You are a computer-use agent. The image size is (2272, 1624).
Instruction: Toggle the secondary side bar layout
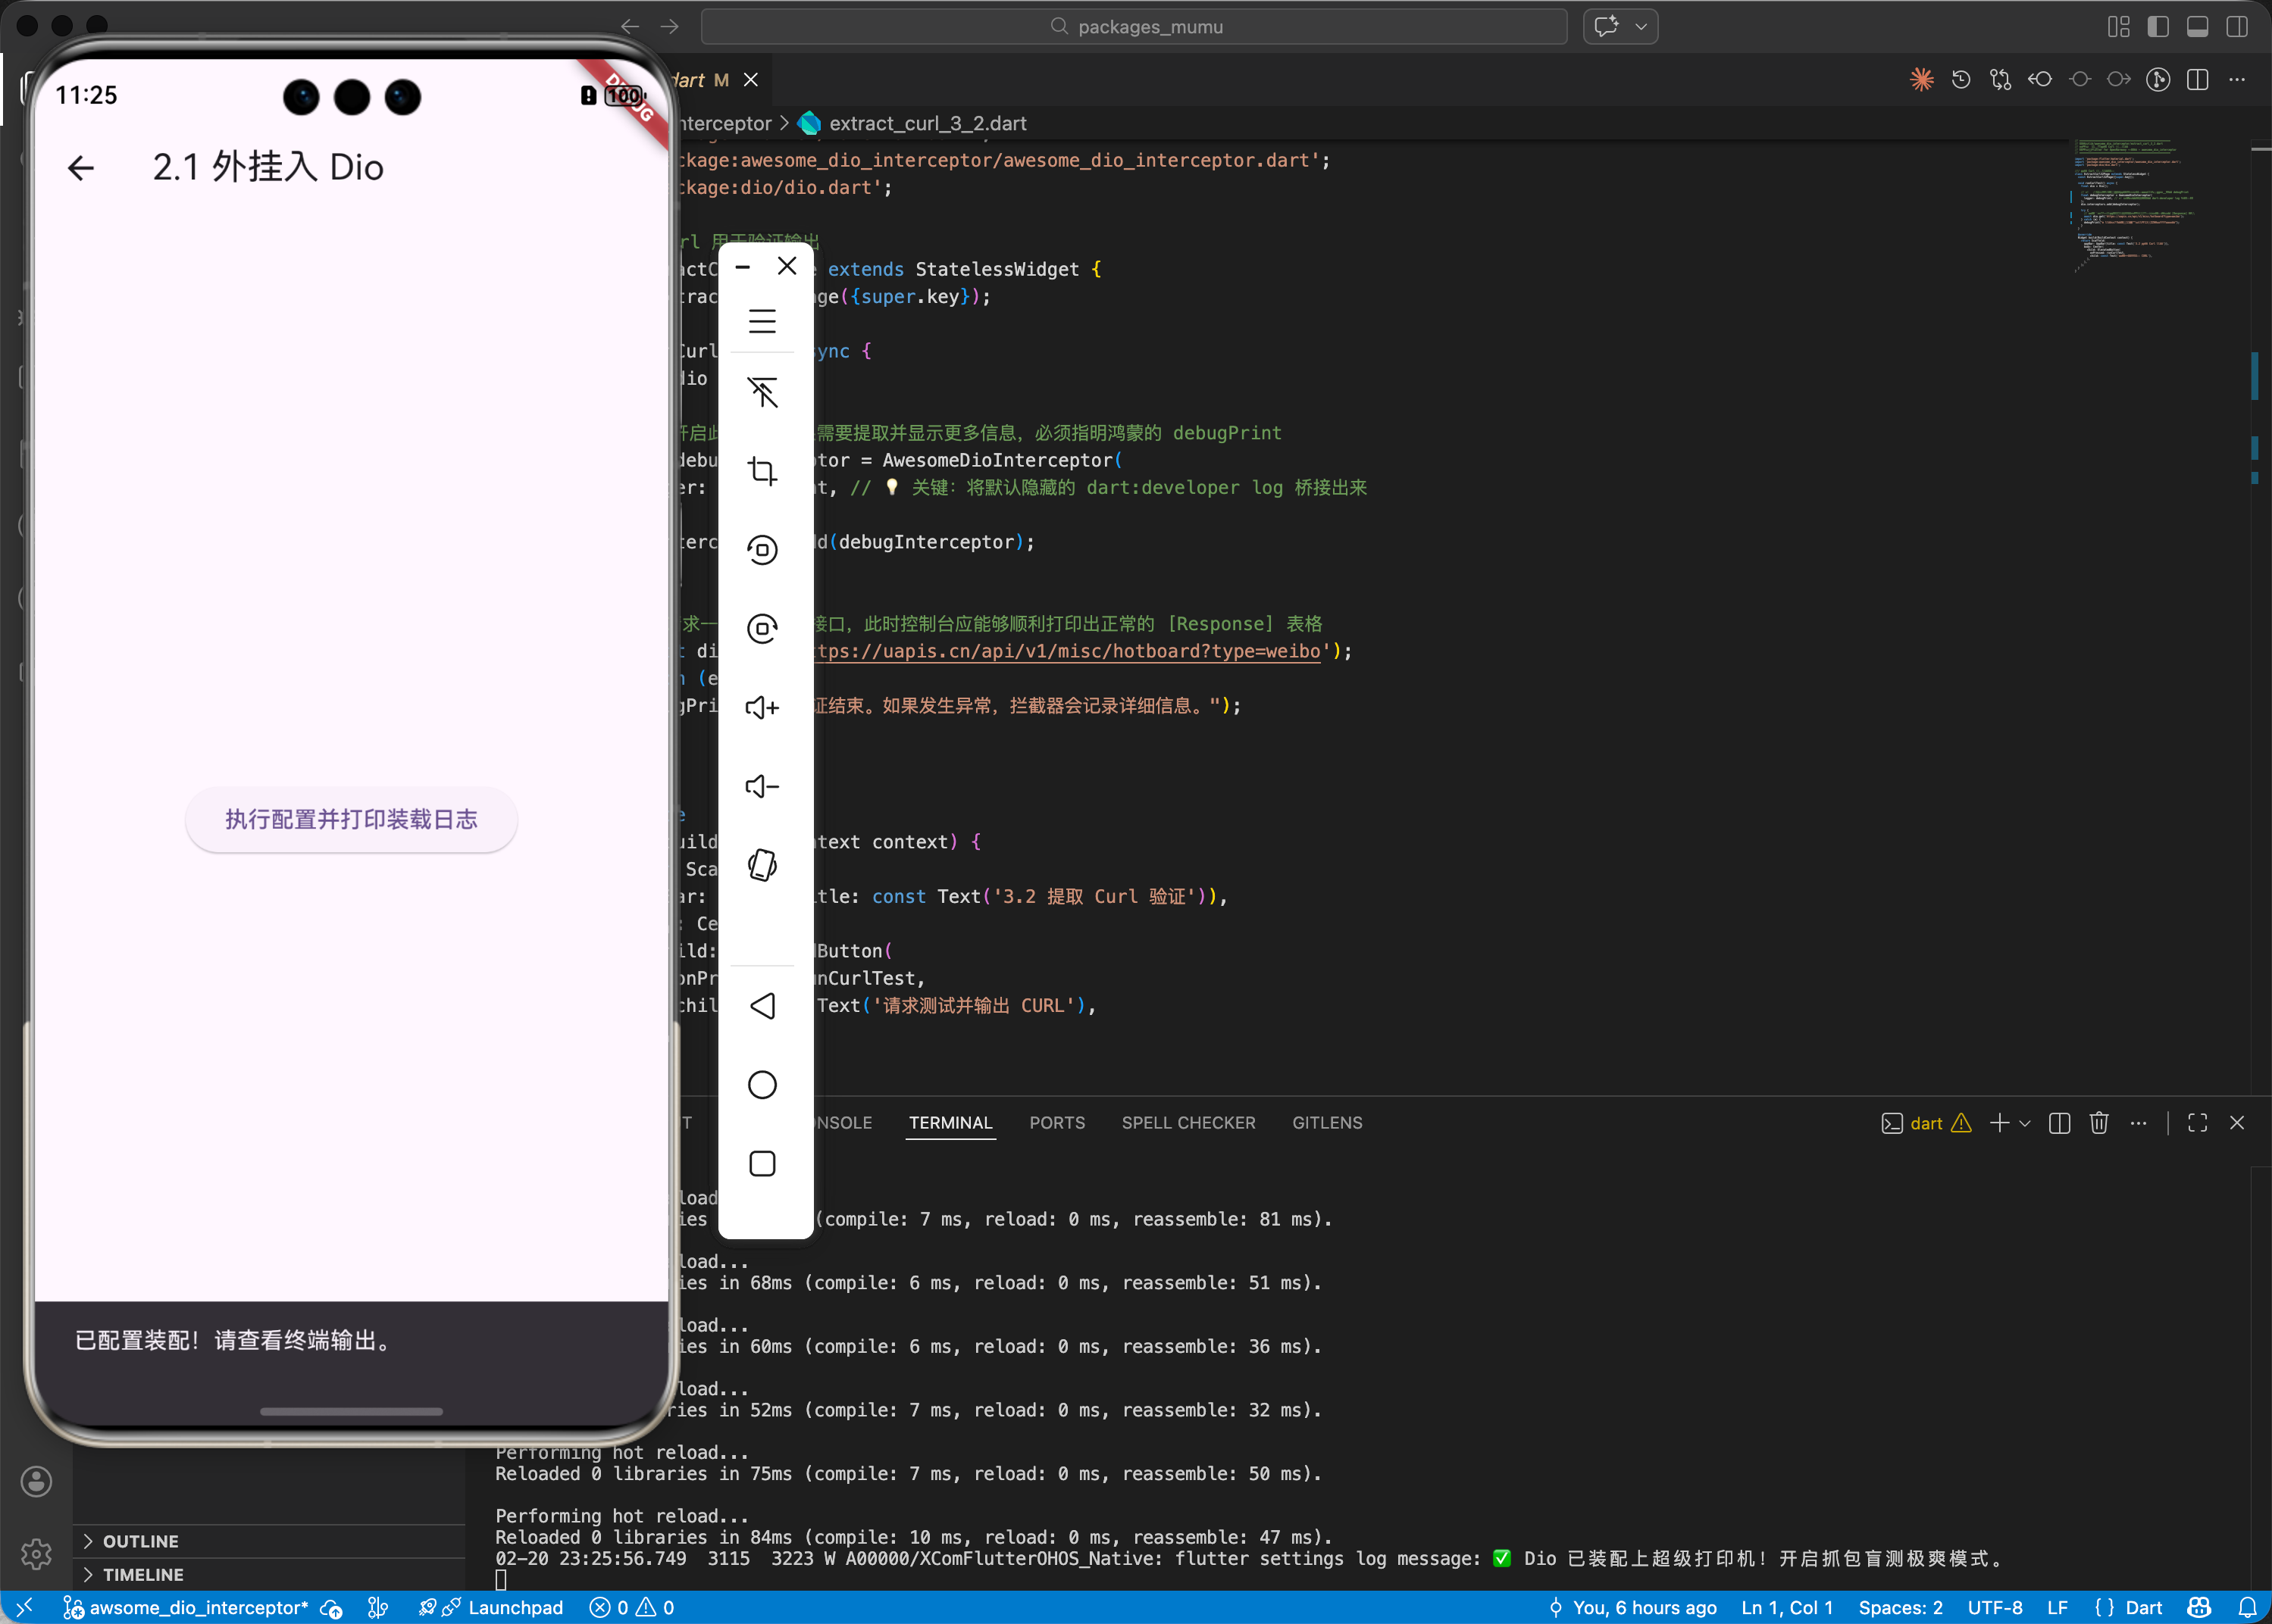pos(2237,27)
